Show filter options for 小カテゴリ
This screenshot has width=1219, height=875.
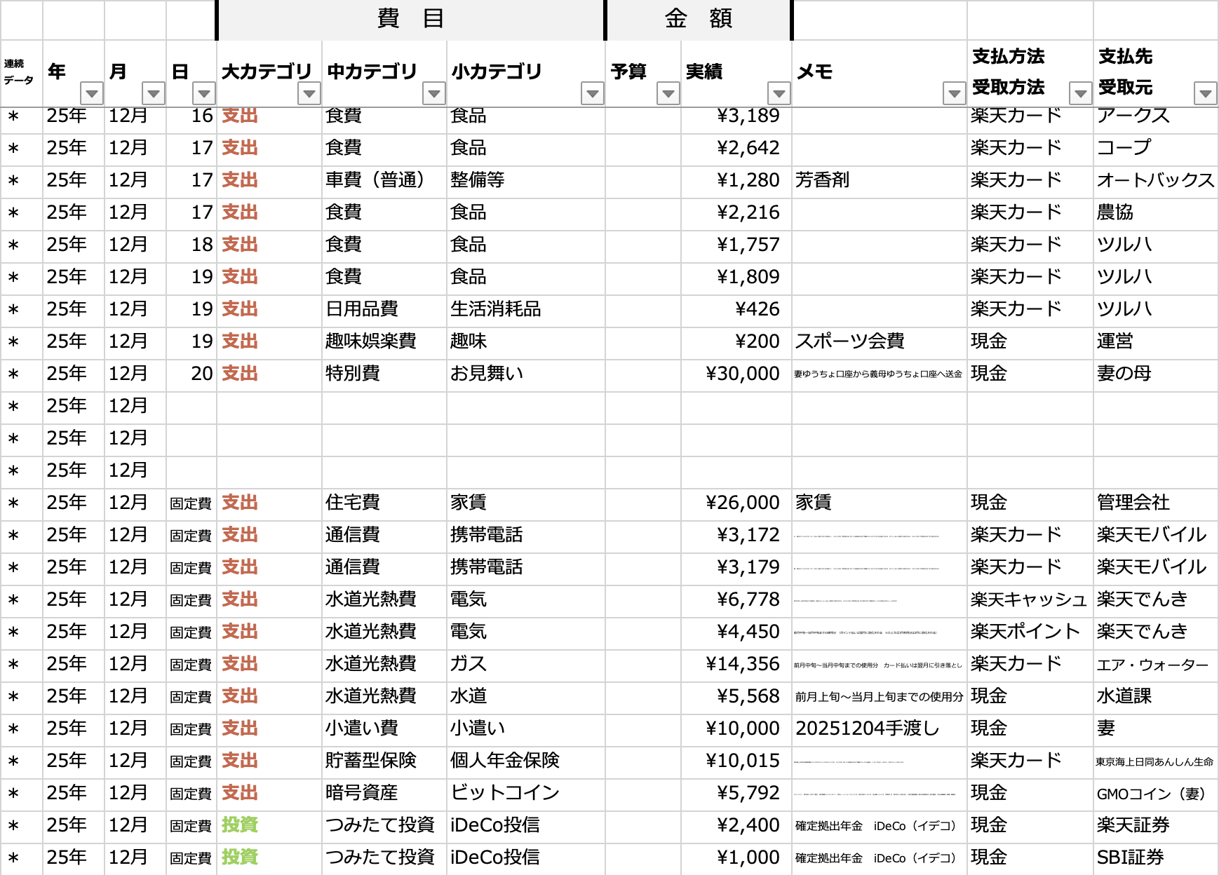[593, 93]
